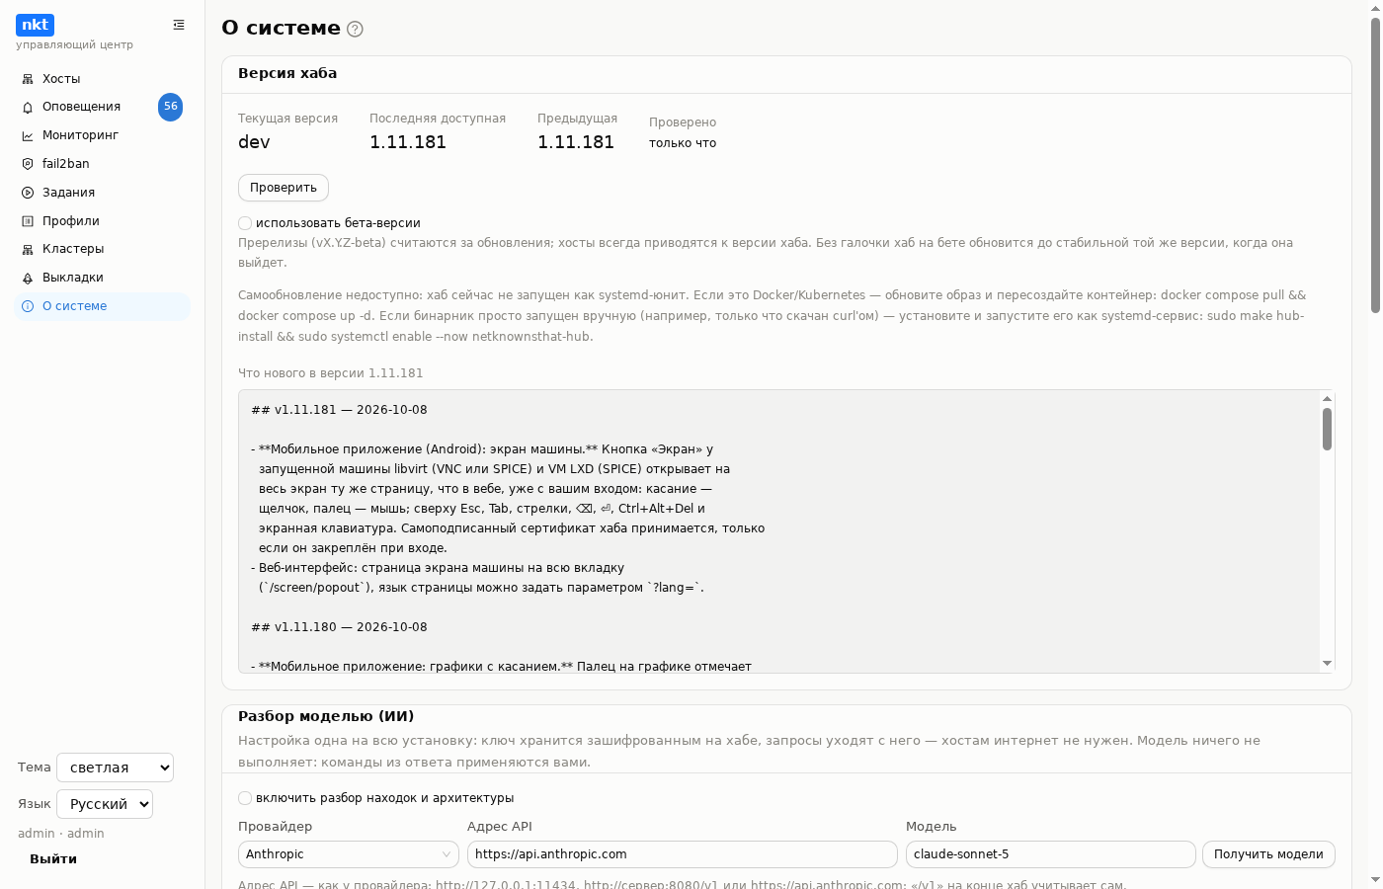
Task: Focus the Модель input field
Action: coord(1051,854)
